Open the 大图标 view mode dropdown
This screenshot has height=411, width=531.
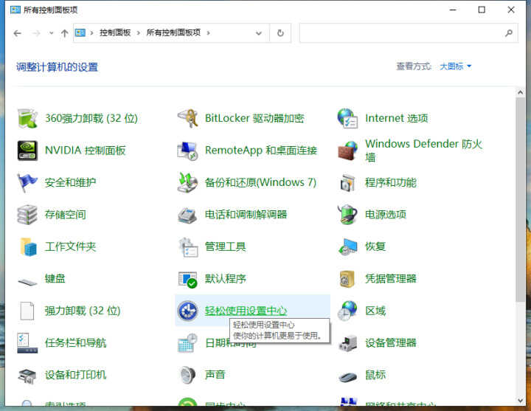pos(455,66)
